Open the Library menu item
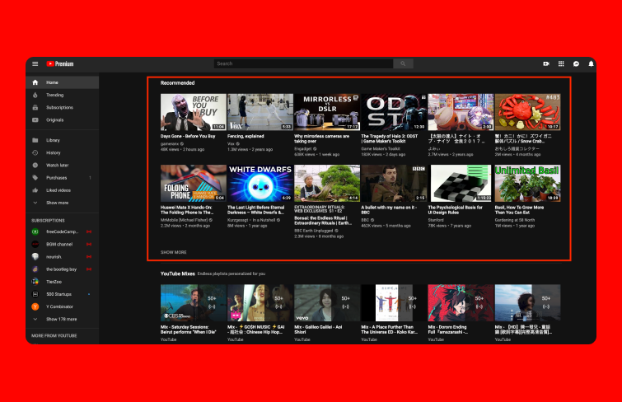This screenshot has width=622, height=402. [x=63, y=140]
